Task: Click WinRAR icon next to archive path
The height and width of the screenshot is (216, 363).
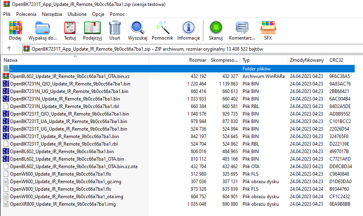Action: point(26,49)
